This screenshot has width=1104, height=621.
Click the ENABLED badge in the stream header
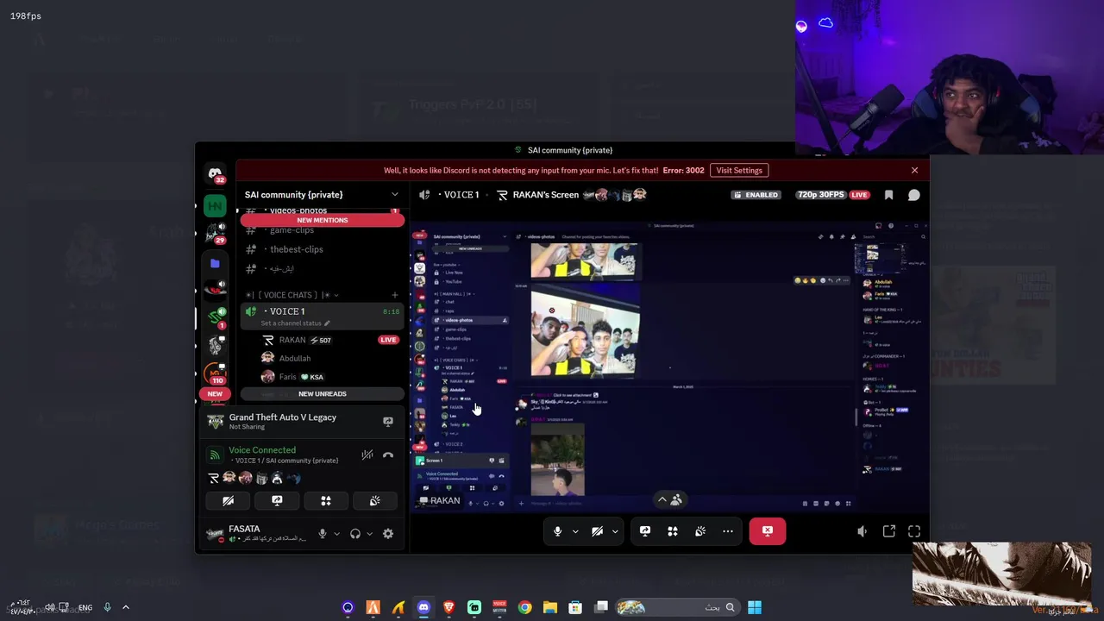[756, 195]
